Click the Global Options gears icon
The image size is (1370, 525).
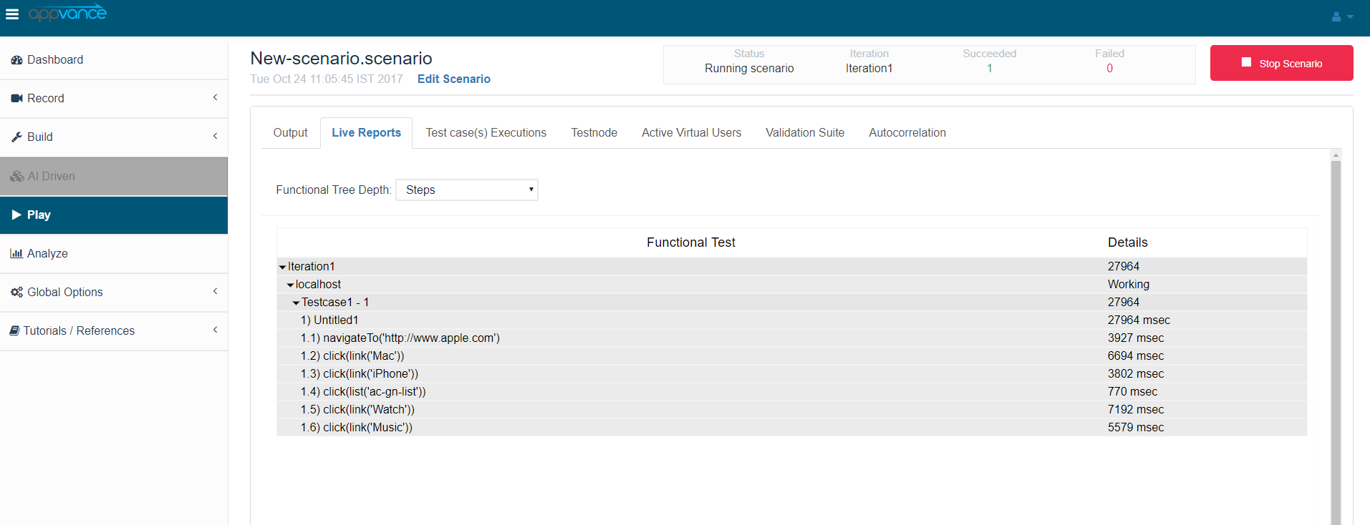(x=16, y=293)
